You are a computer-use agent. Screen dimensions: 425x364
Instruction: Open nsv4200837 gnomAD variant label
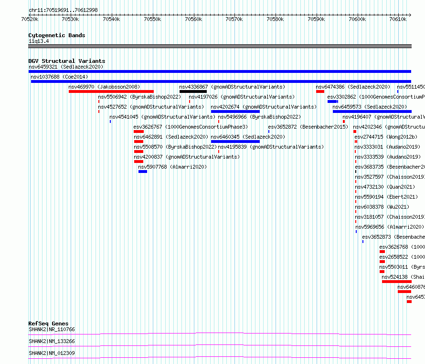(x=187, y=157)
